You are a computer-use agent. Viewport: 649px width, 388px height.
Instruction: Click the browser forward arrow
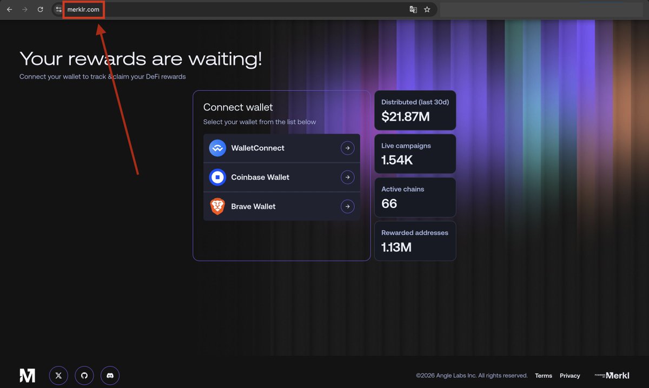point(25,10)
